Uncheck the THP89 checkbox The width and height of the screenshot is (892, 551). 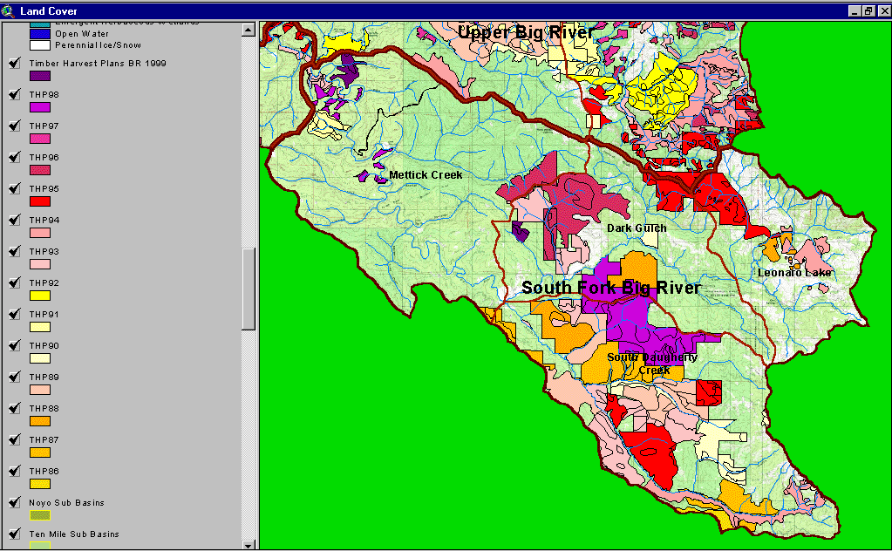tap(15, 377)
